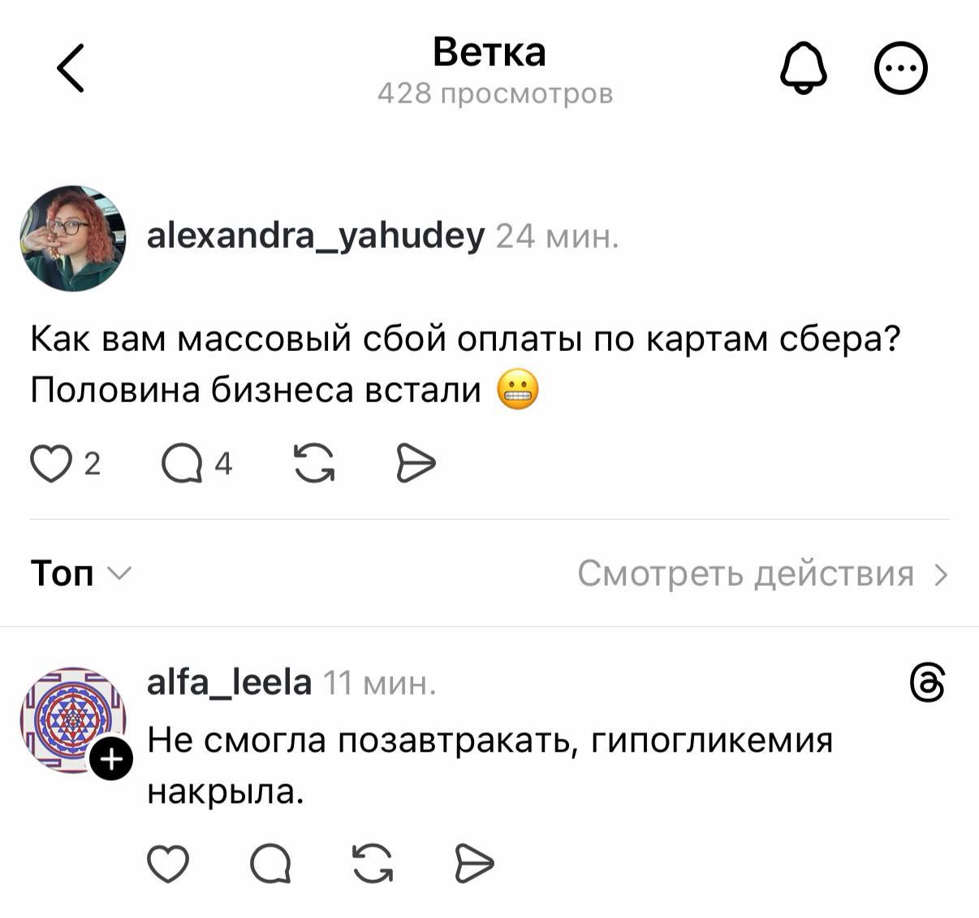Open alexandra_yahudey's profile picture
The height and width of the screenshot is (918, 979).
click(x=73, y=238)
